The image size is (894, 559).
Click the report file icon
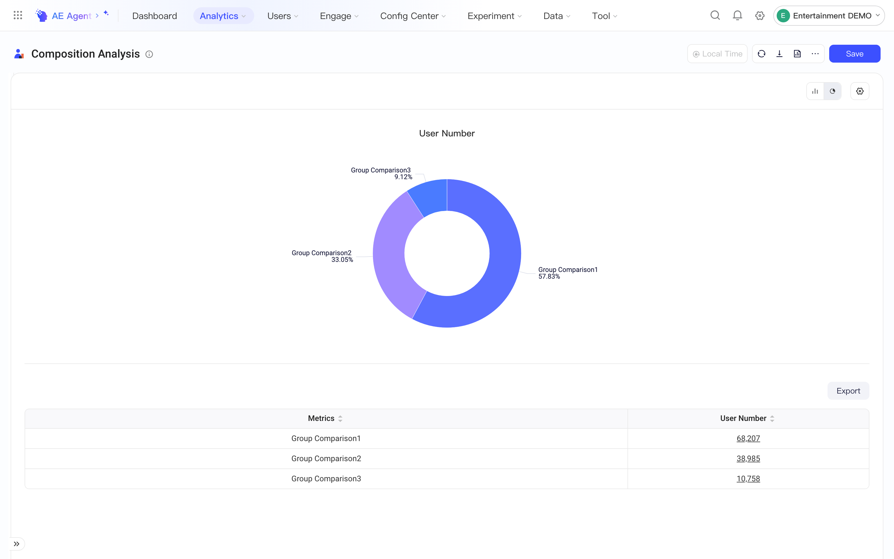(797, 54)
